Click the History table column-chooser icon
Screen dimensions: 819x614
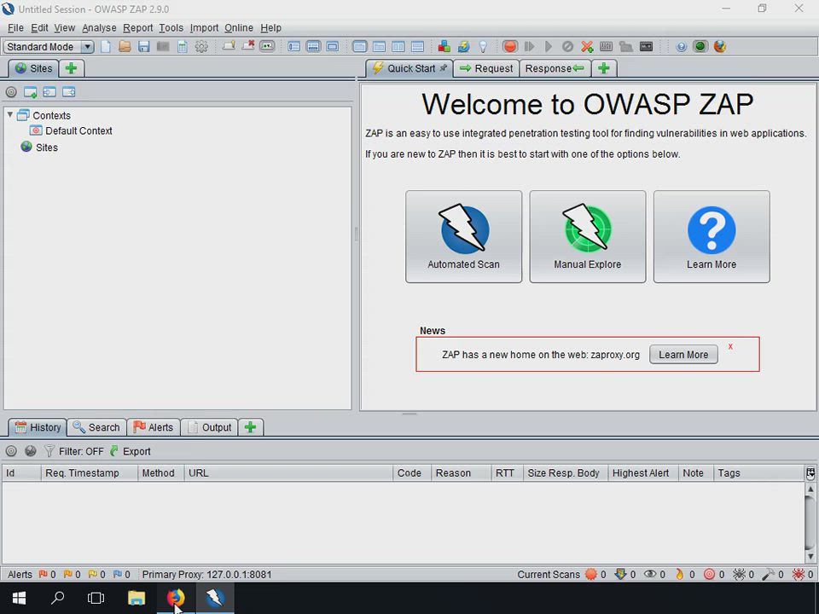pos(810,473)
